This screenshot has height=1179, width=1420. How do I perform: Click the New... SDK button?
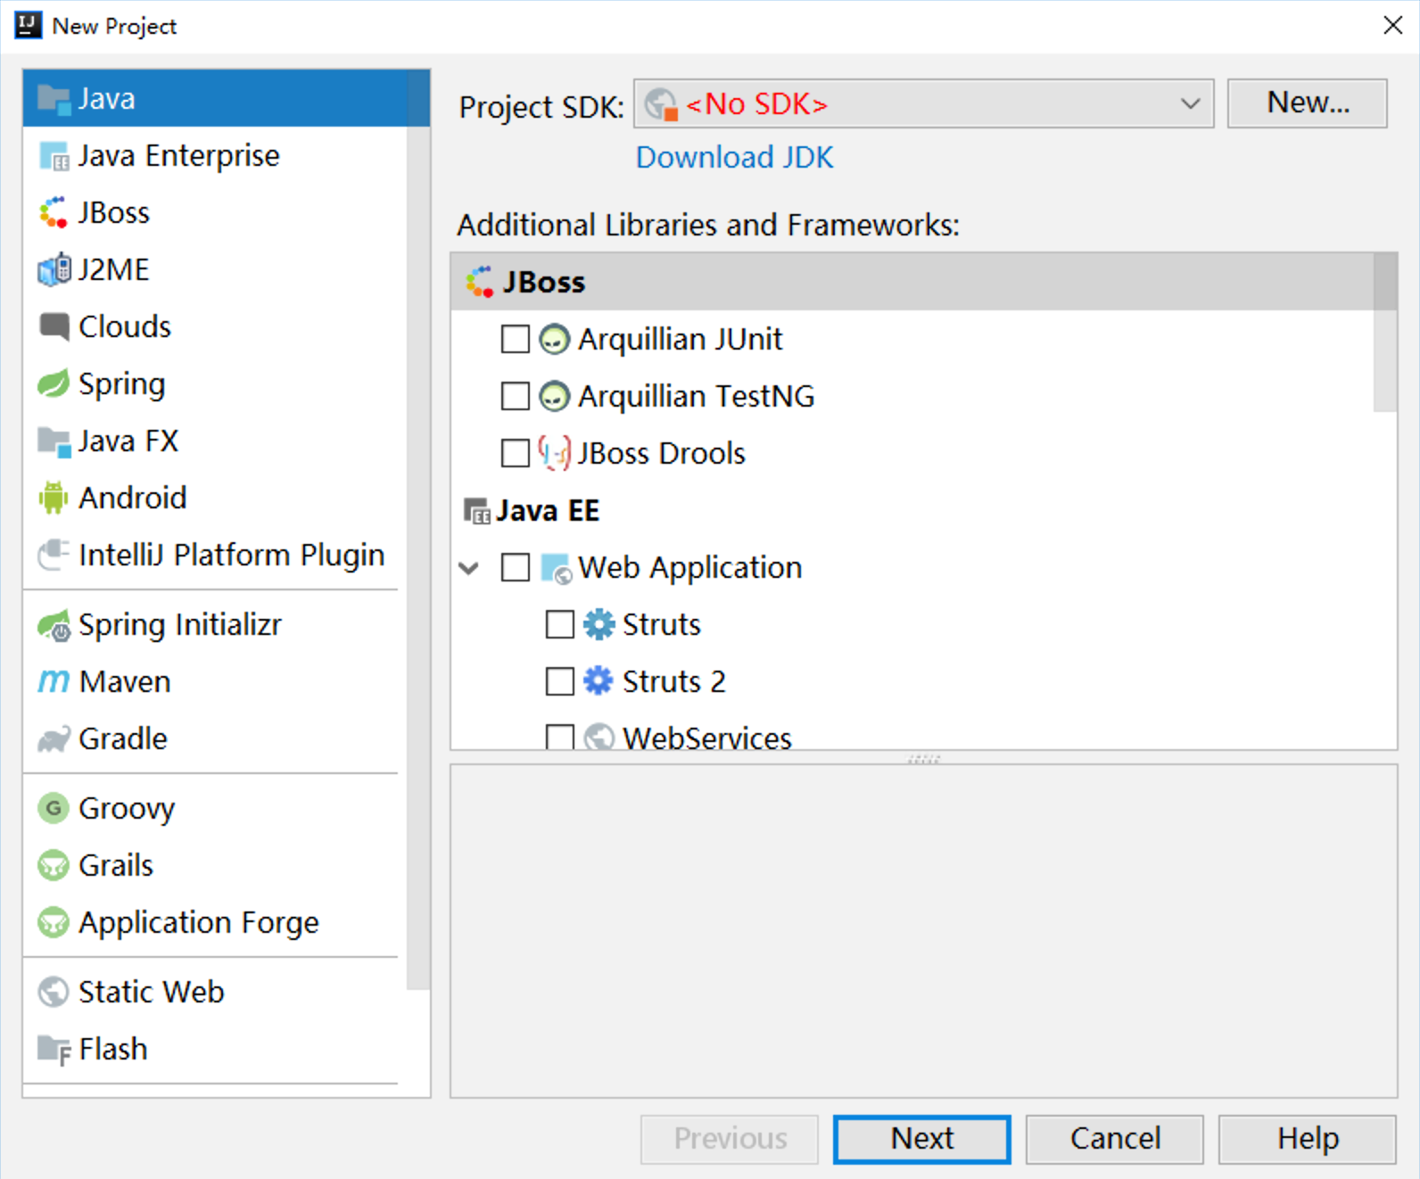(1308, 103)
